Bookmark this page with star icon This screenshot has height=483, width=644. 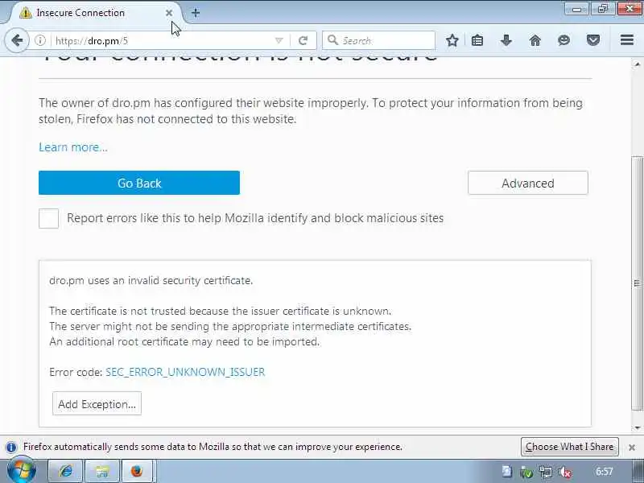(x=452, y=40)
